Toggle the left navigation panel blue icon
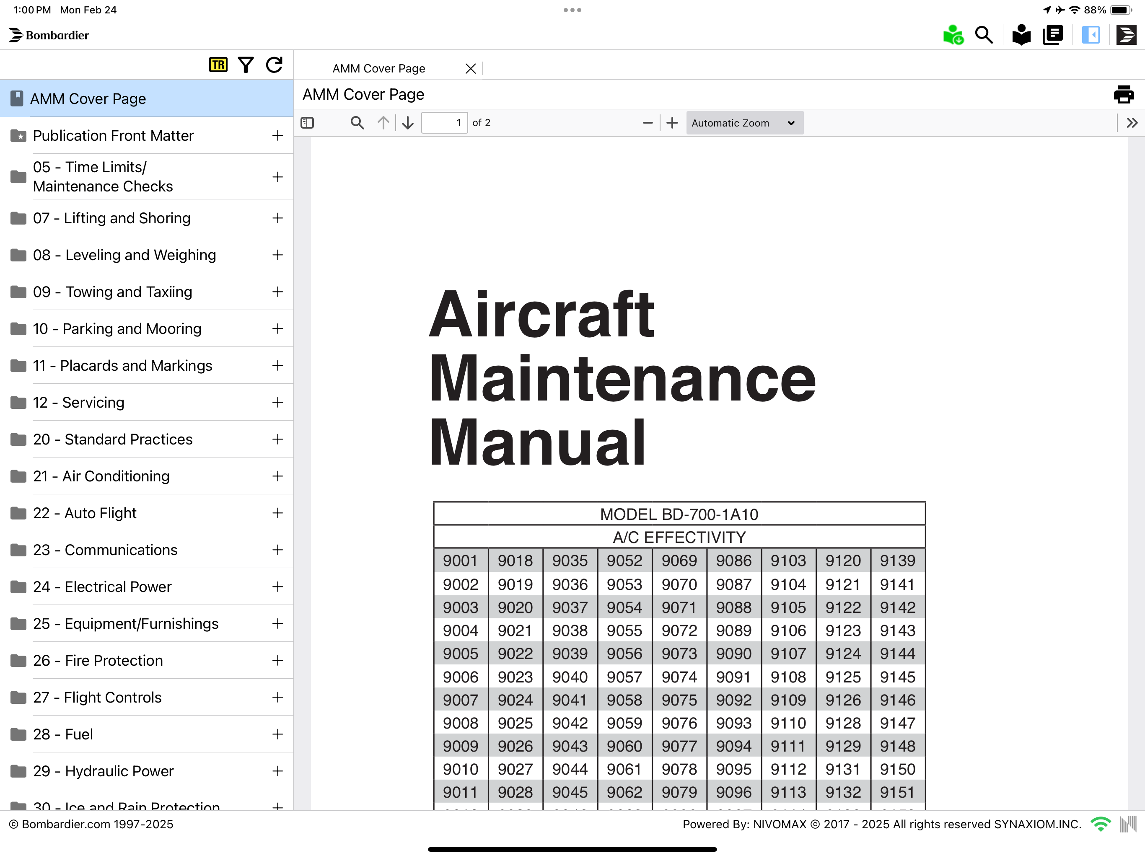 pyautogui.click(x=1091, y=35)
